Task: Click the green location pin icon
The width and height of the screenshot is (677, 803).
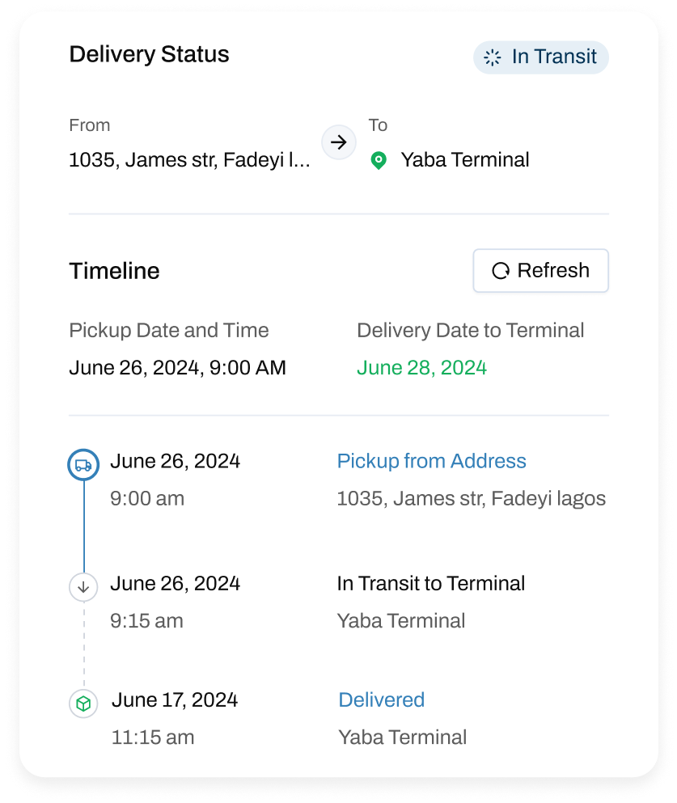Action: click(378, 160)
